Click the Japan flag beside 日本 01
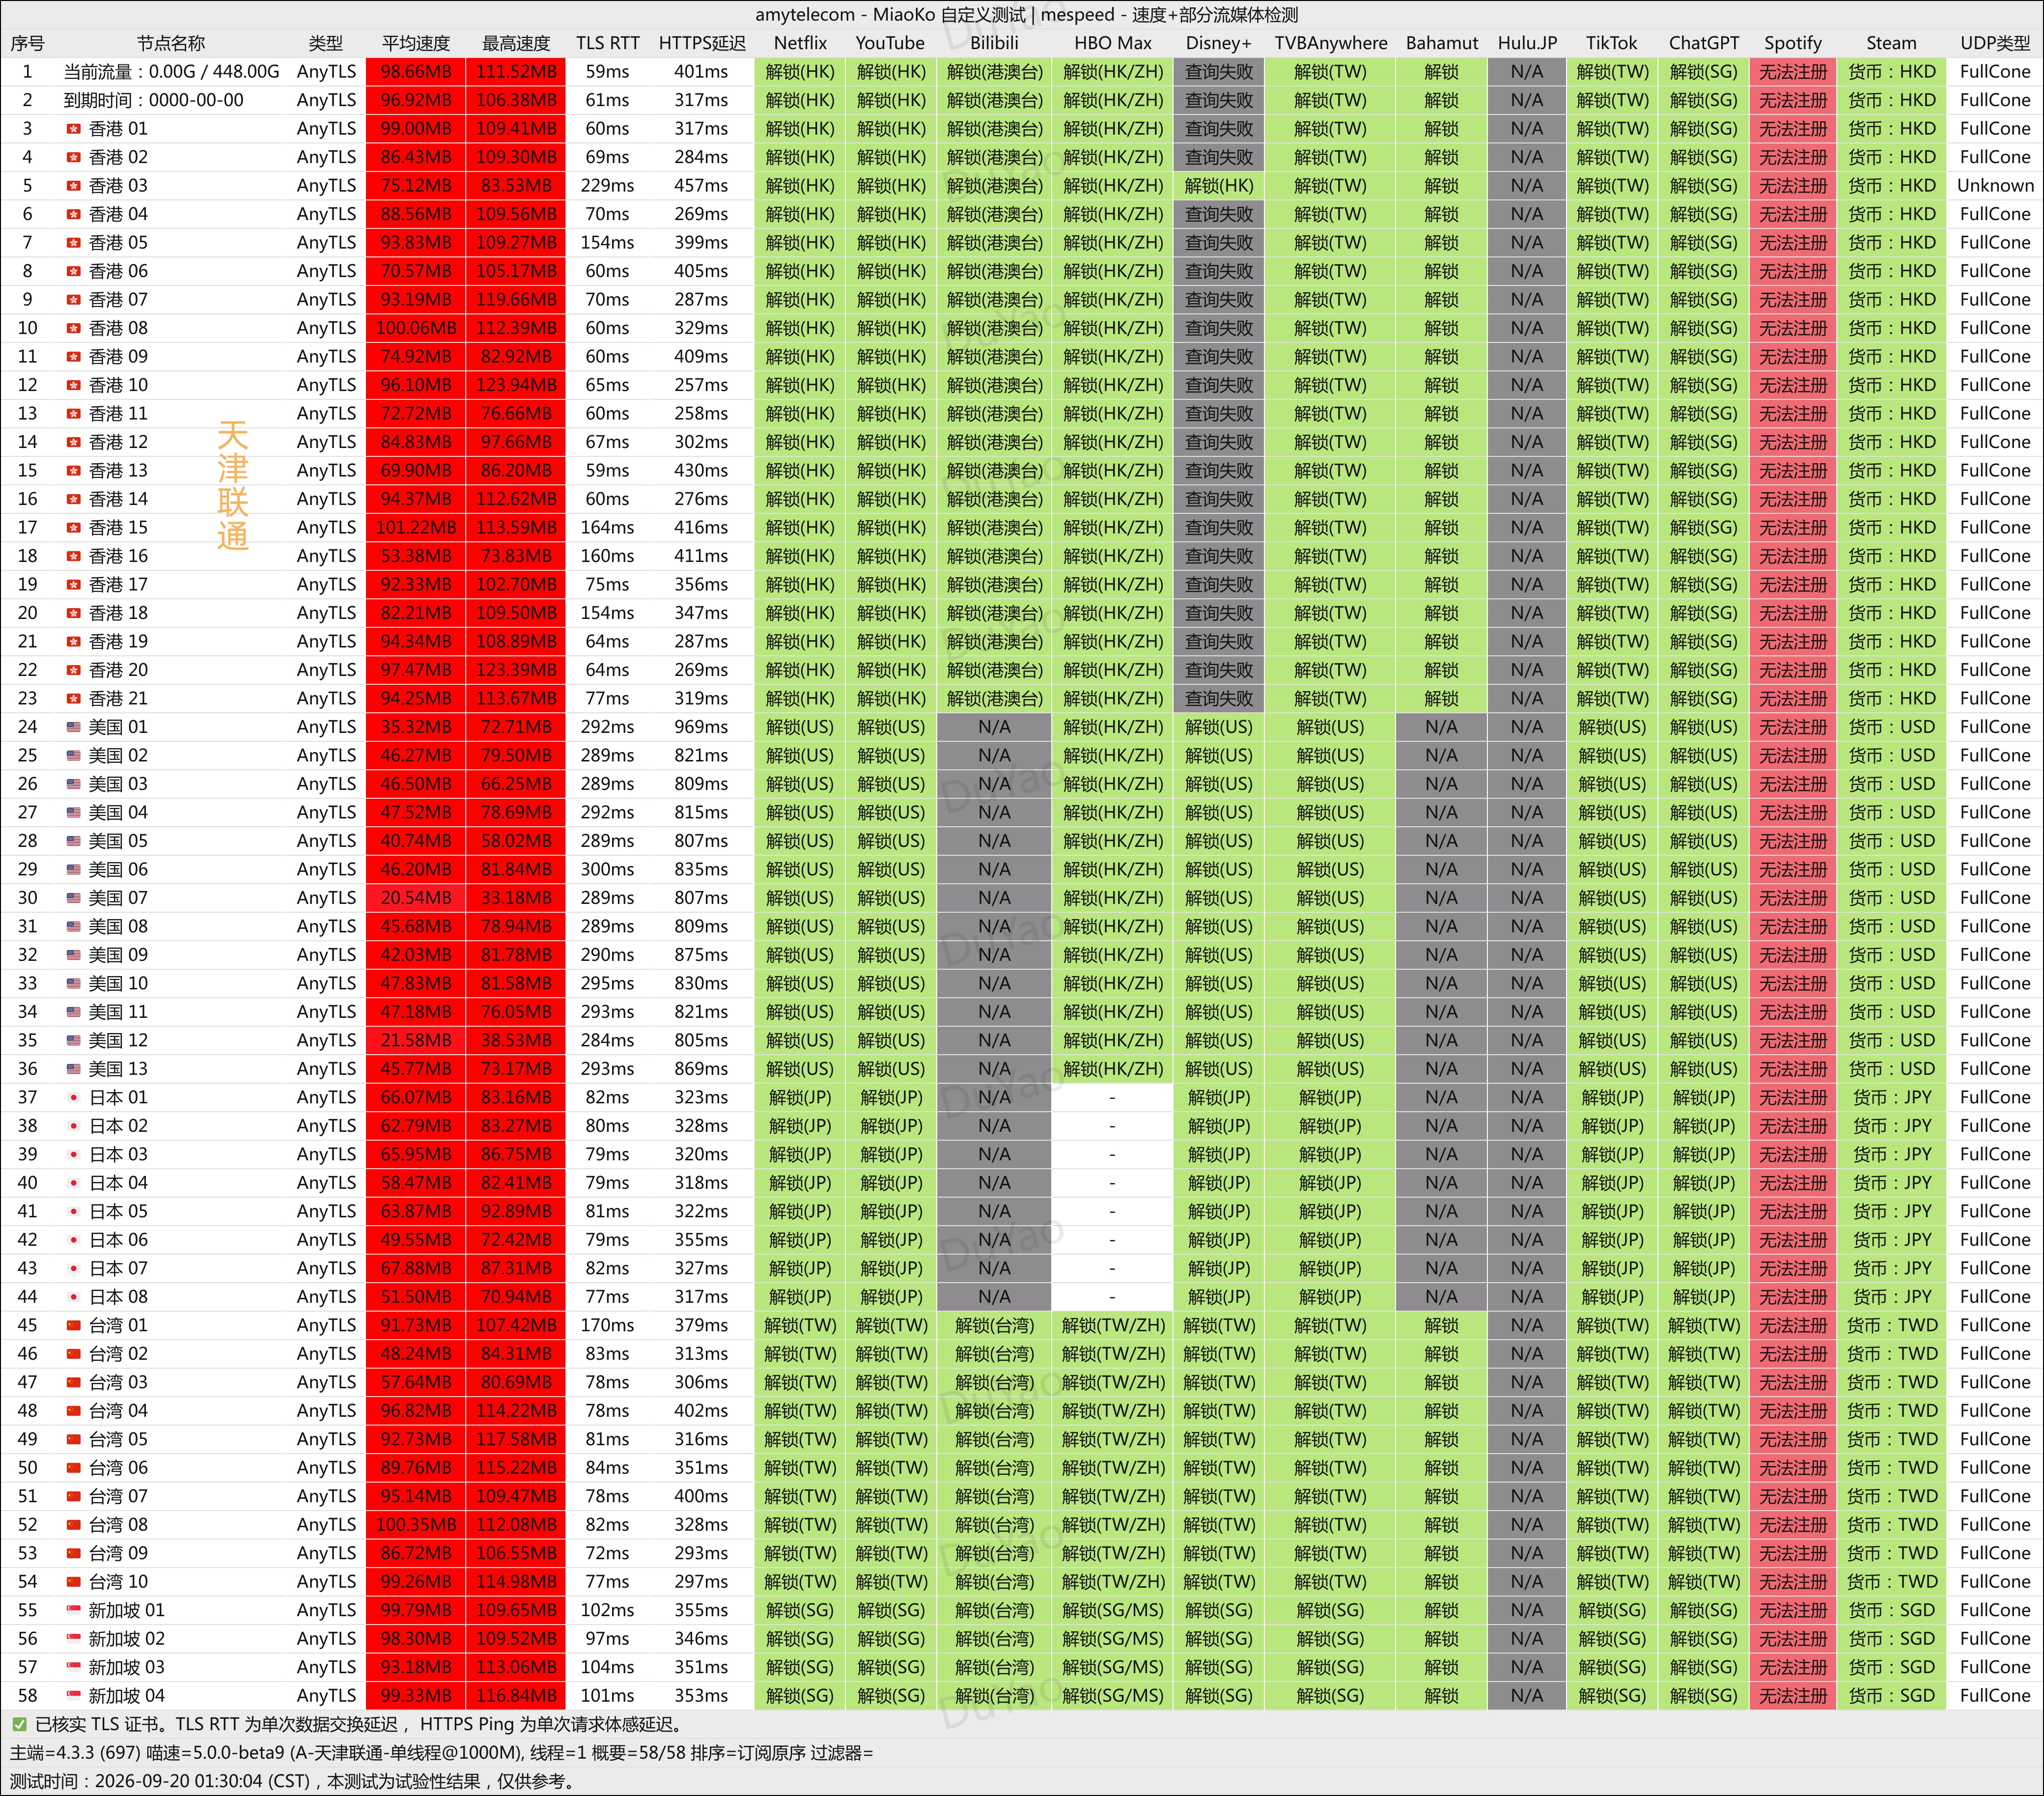The image size is (2044, 1796). (73, 1098)
